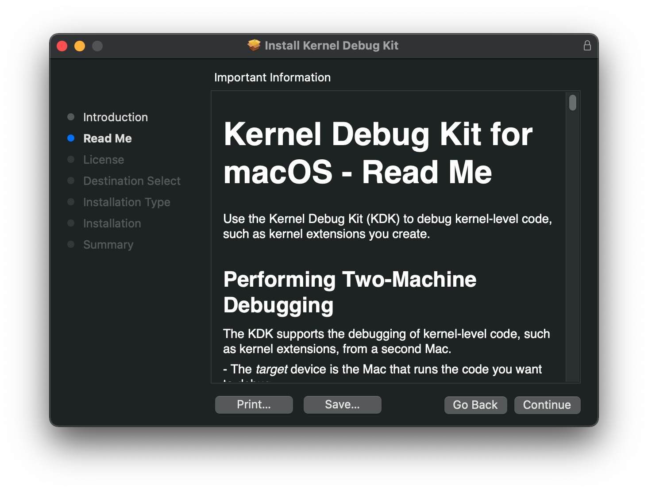648x492 pixels.
Task: Select the License step in sidebar
Action: tap(104, 160)
